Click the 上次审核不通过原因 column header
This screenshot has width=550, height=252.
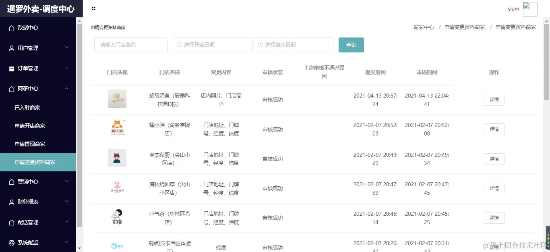click(x=324, y=72)
